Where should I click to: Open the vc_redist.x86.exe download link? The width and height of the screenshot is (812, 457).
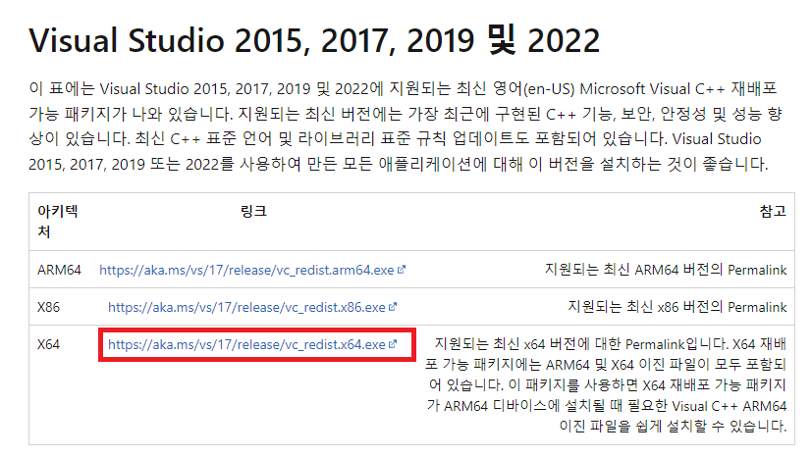tap(246, 307)
